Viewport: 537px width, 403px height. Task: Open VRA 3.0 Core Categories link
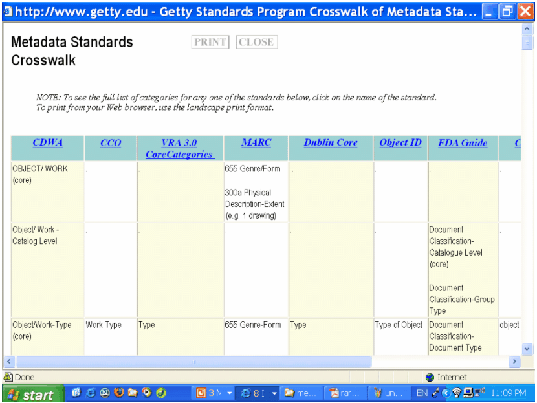click(x=180, y=148)
